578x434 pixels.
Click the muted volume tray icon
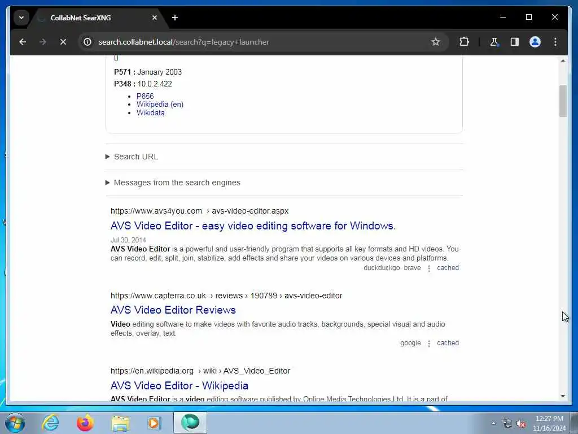[521, 424]
